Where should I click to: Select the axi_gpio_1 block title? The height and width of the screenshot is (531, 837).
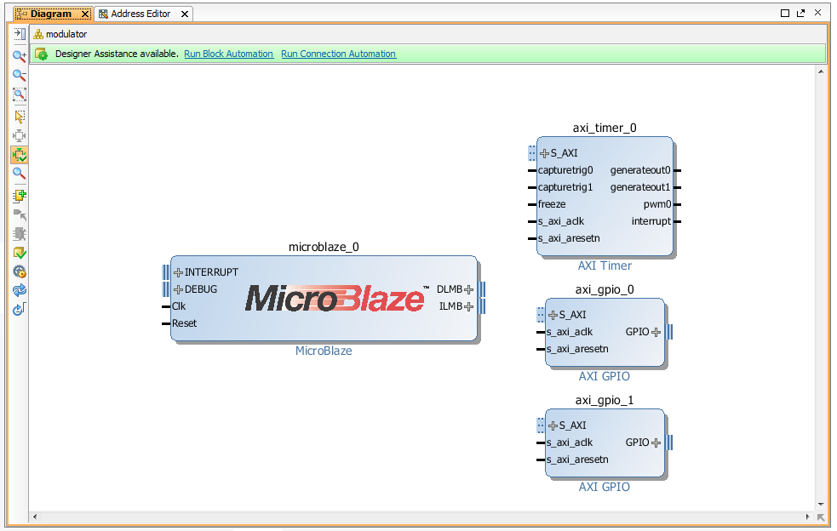tap(605, 400)
